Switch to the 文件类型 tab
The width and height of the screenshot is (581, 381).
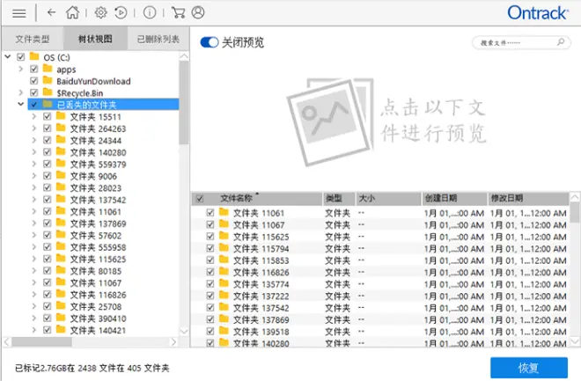tap(33, 39)
